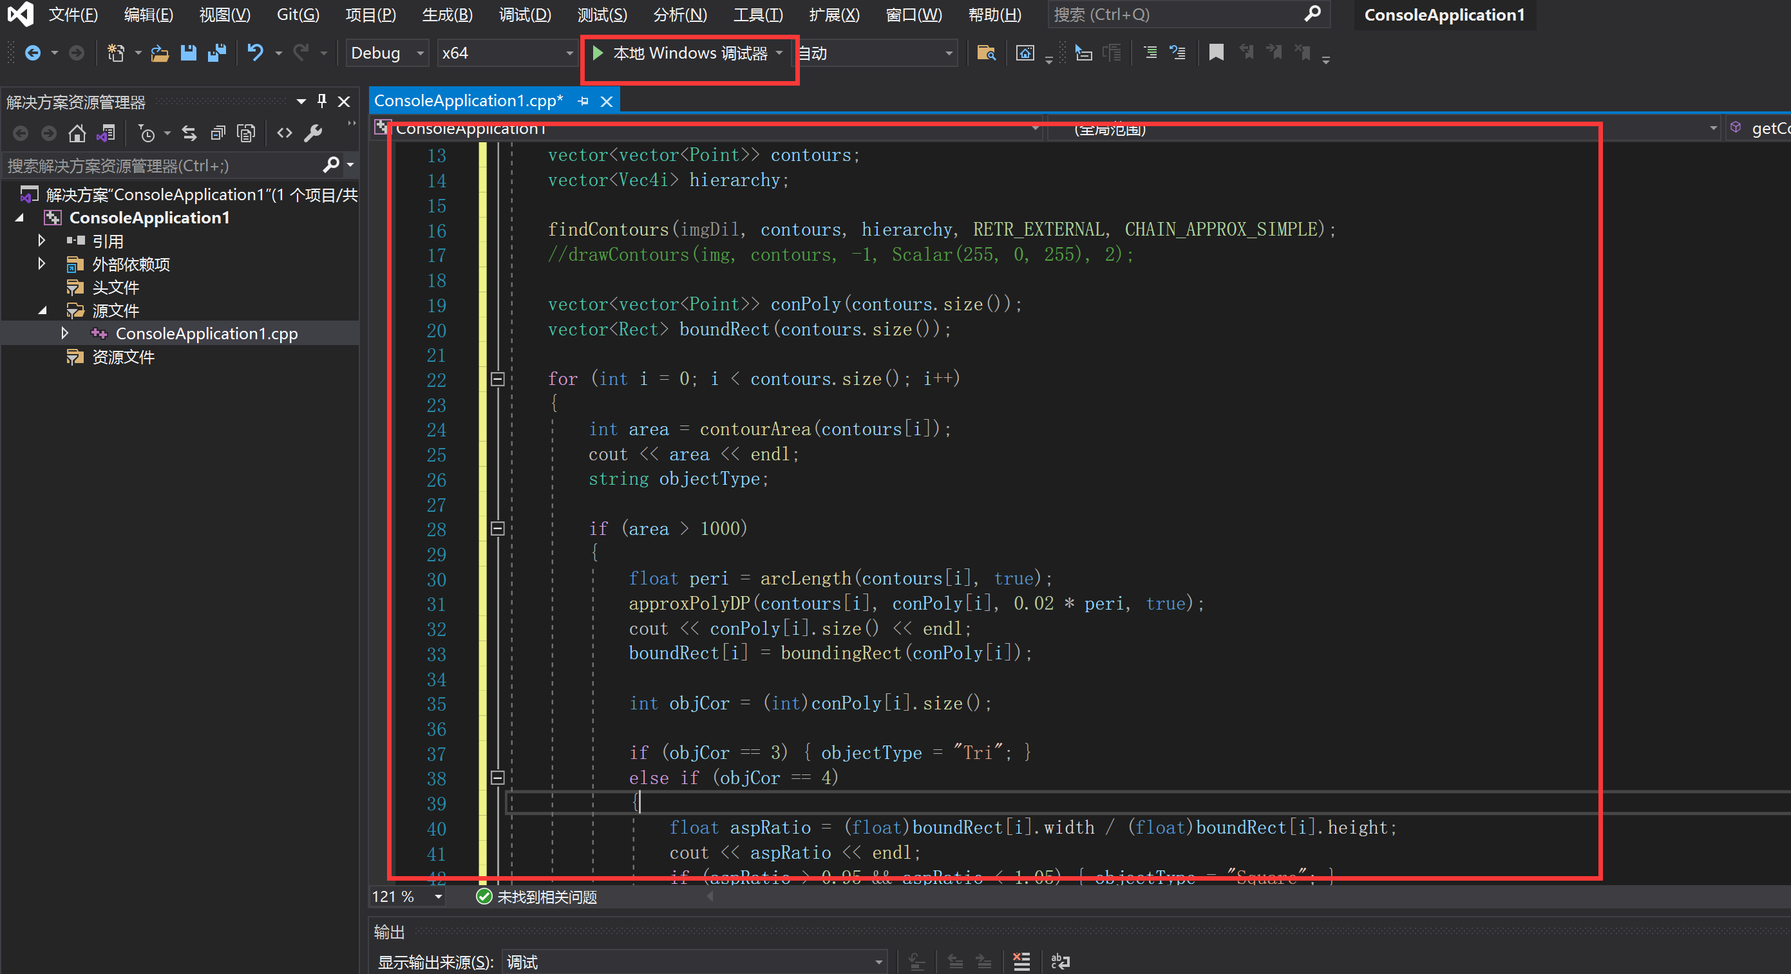Collapse the for loop at line 22

tap(497, 379)
